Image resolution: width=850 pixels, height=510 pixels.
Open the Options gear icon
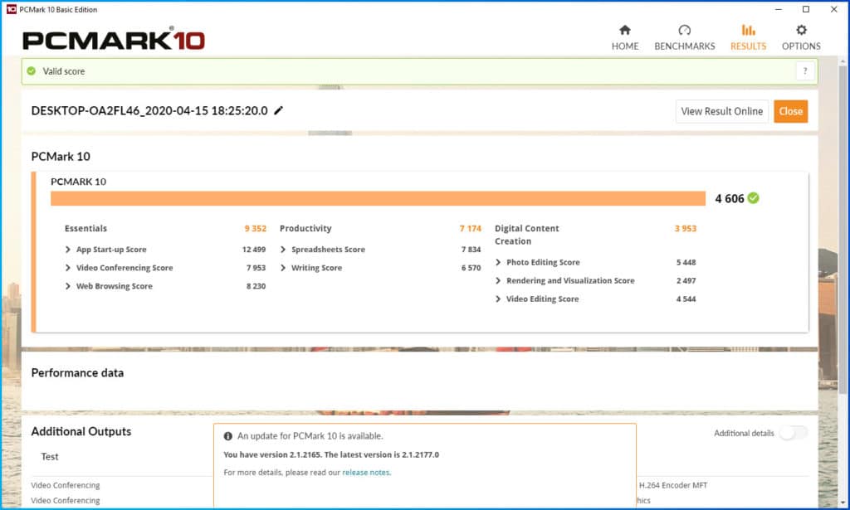coord(801,30)
